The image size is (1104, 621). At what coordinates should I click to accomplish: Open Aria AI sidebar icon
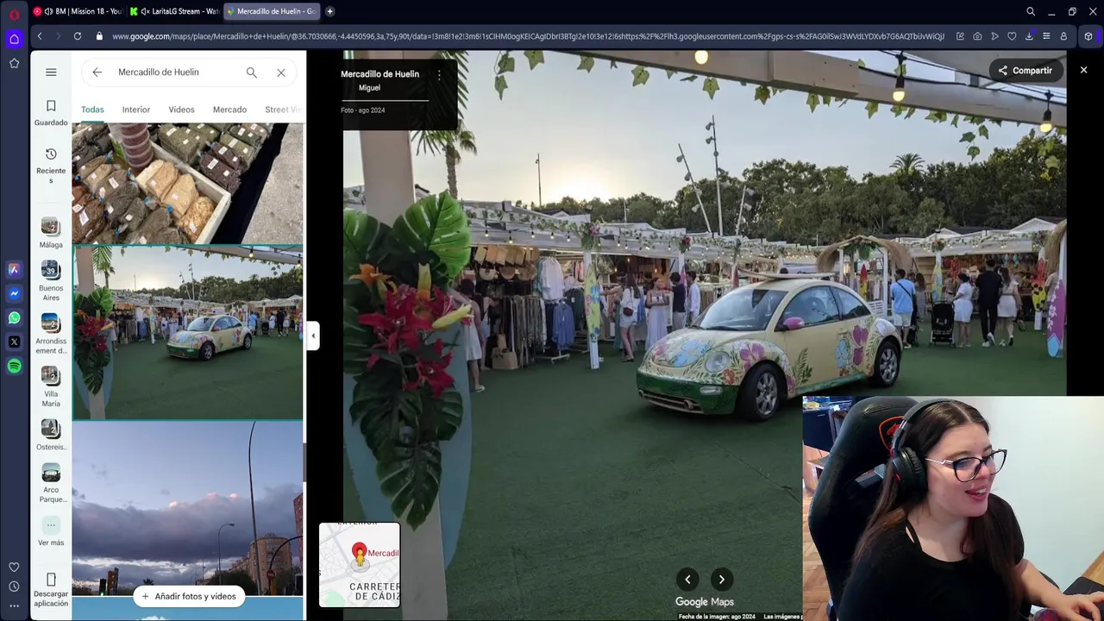[14, 270]
